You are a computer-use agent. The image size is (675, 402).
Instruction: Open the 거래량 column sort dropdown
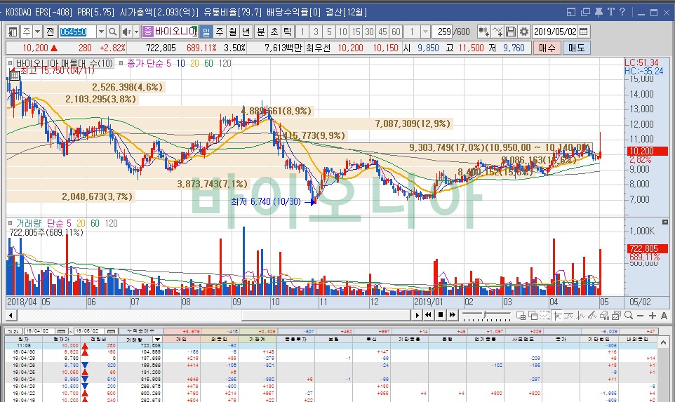tap(158, 339)
